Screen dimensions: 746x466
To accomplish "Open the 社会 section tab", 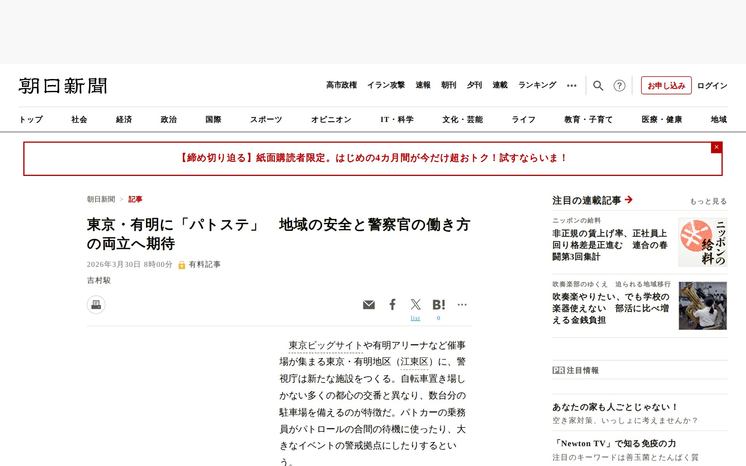I will pos(79,120).
